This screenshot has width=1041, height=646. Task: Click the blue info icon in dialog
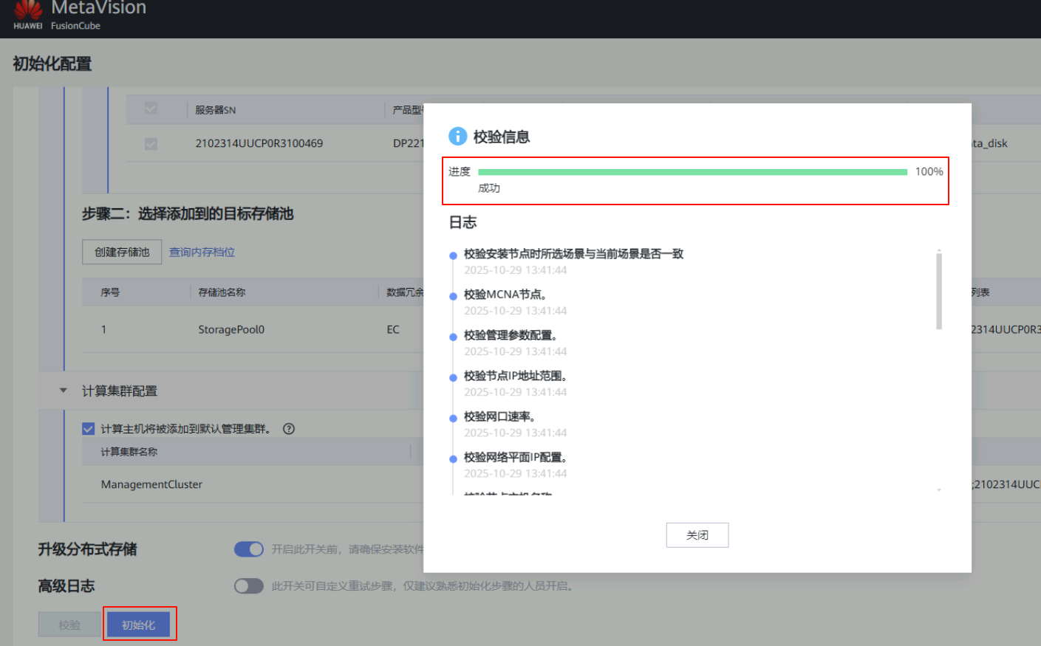tap(457, 137)
